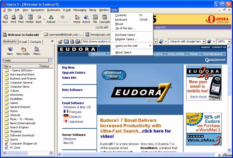Select About Opera menu entry
233x158 pixels.
tap(132, 52)
